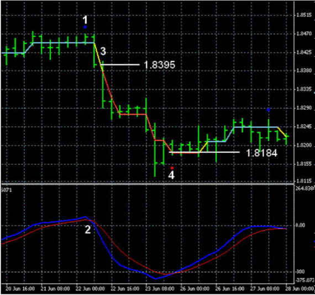The height and width of the screenshot is (295, 315).
Task: Select the 1.8380 price level label
Action: click(x=304, y=71)
